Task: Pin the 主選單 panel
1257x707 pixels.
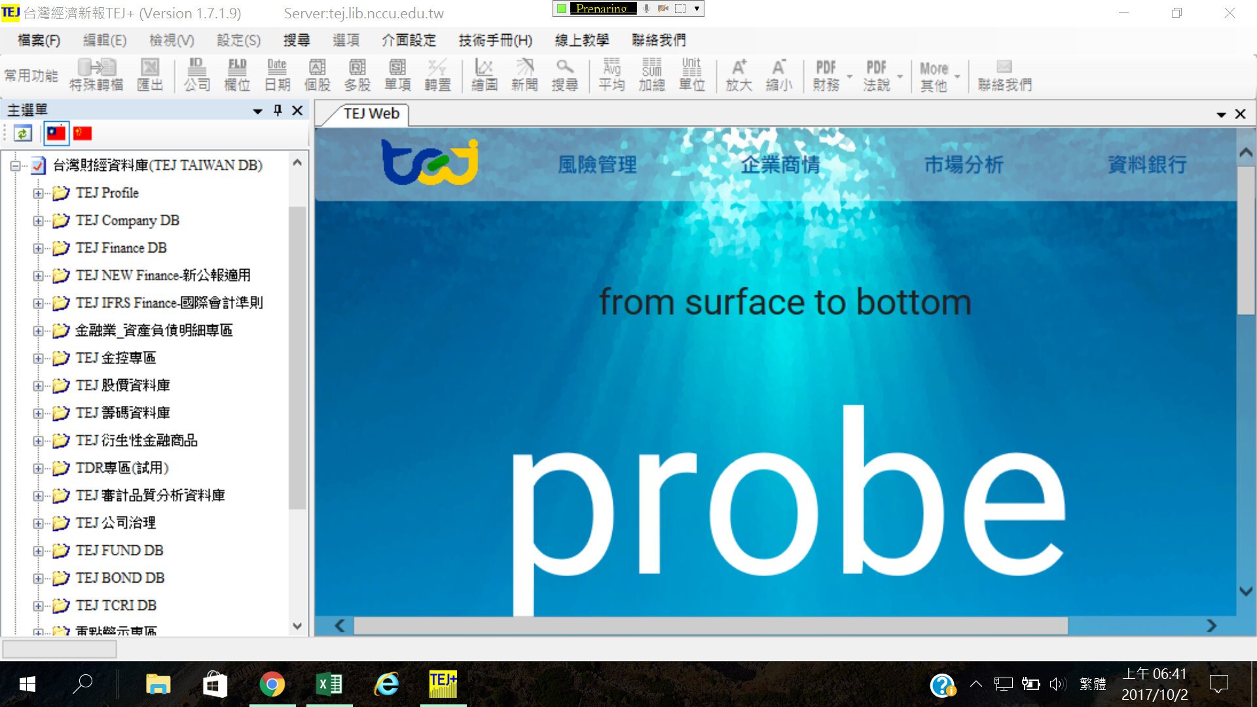Action: [278, 110]
